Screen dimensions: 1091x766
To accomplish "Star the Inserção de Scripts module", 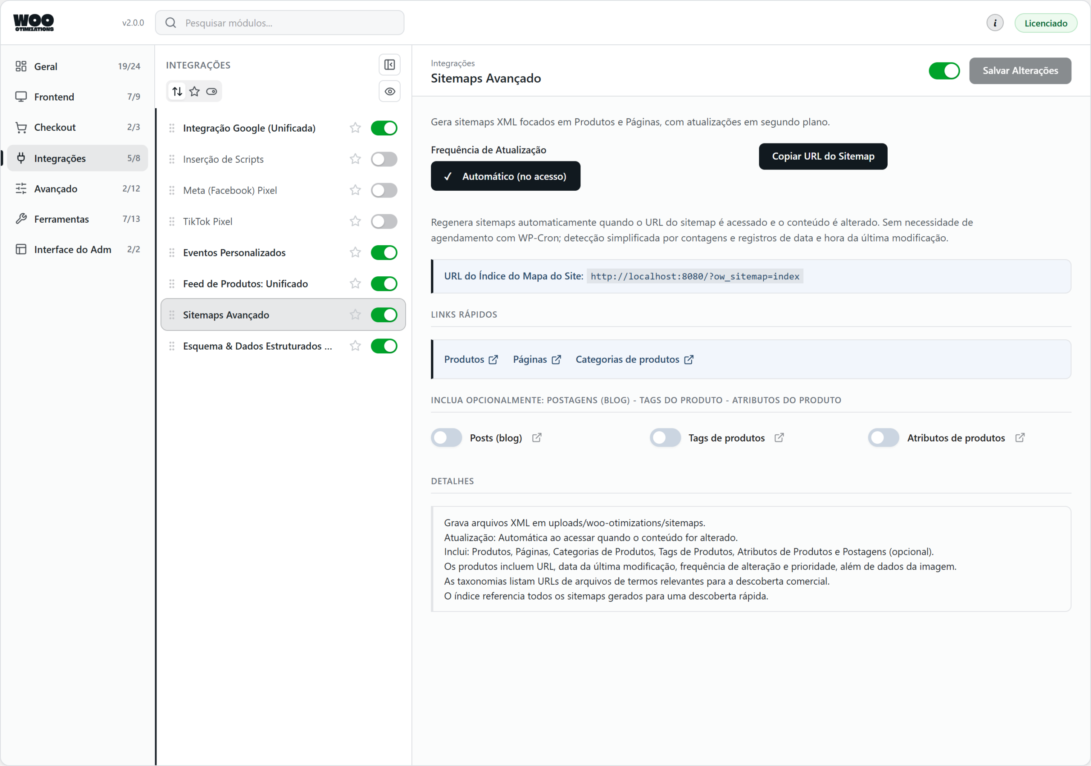I will [355, 159].
